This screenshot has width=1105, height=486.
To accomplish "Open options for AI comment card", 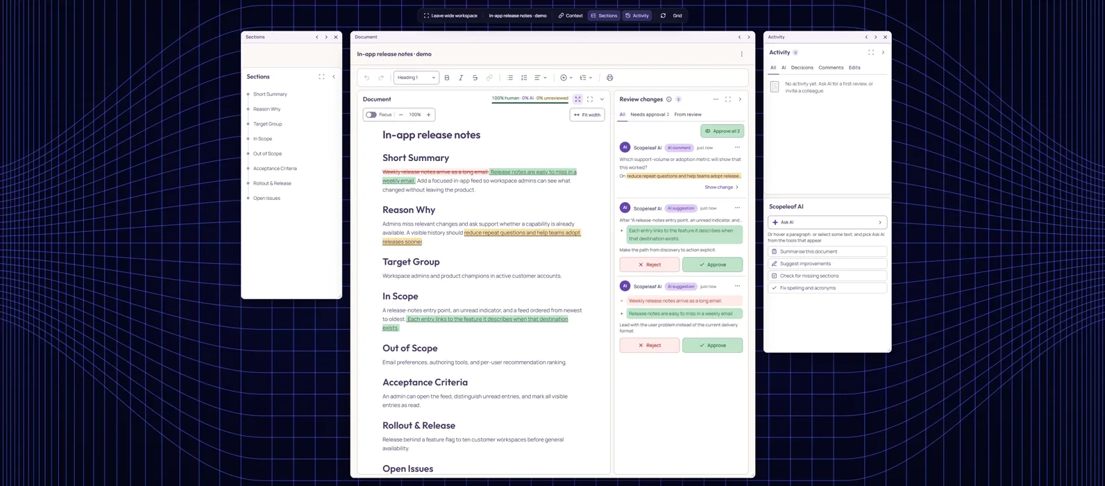I will tap(737, 147).
